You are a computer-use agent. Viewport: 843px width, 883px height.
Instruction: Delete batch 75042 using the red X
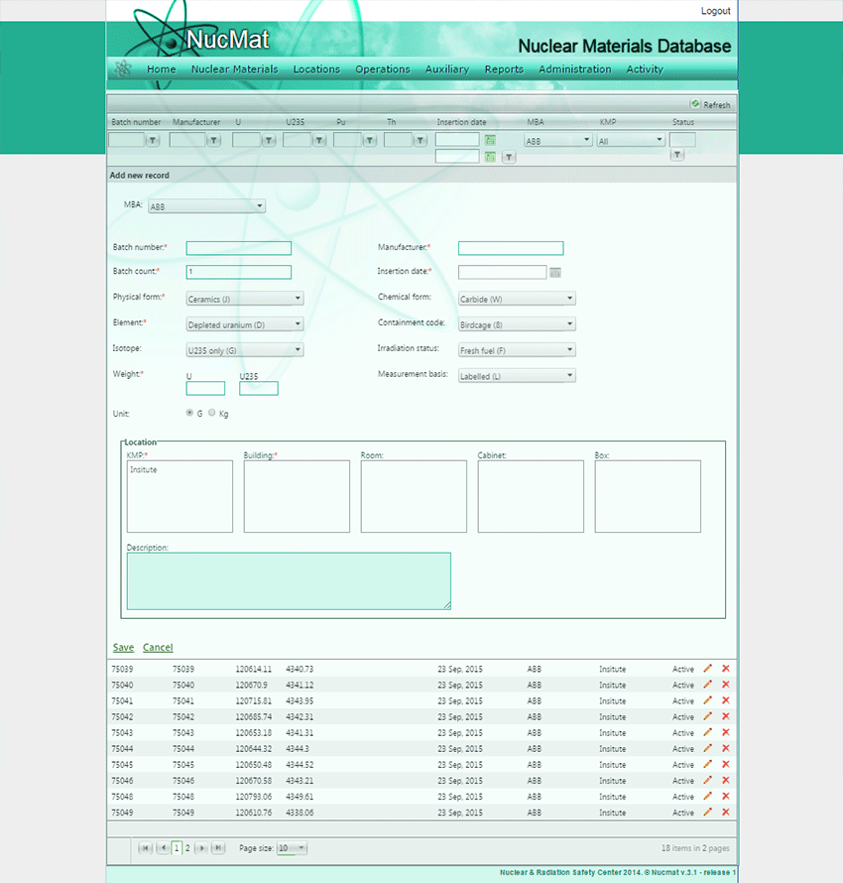(x=725, y=716)
